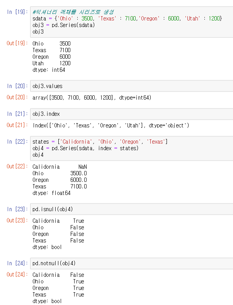Click the Out[23]: prompt label
The width and height of the screenshot is (233, 305).
click(x=17, y=220)
